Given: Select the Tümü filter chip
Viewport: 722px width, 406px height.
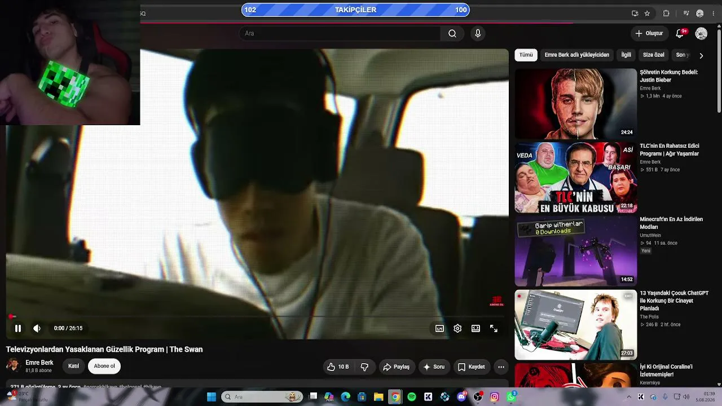Looking at the screenshot, I should 526,55.
